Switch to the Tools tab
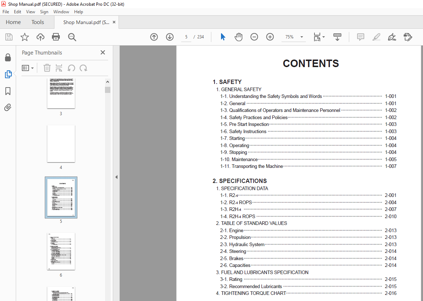Viewport: 423px width, 301px height. pos(38,22)
